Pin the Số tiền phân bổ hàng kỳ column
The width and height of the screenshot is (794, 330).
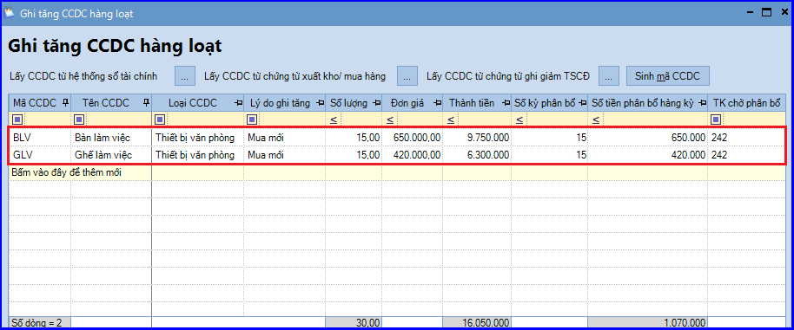pos(702,103)
